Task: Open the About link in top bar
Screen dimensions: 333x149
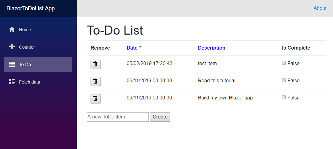Action: click(x=320, y=8)
